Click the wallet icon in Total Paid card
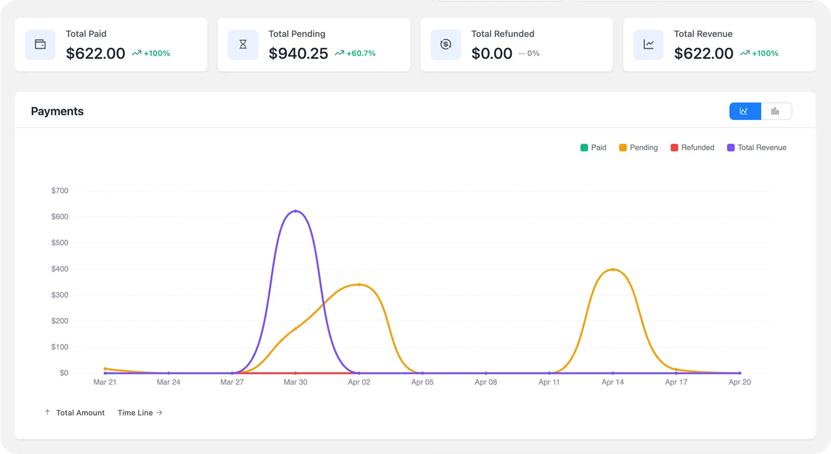 tap(40, 45)
